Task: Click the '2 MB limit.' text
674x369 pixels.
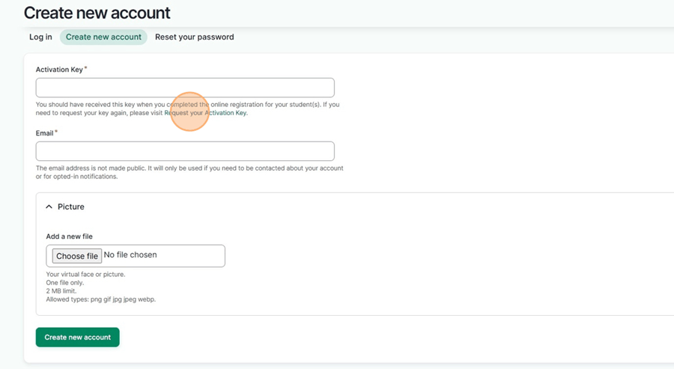Action: click(61, 291)
